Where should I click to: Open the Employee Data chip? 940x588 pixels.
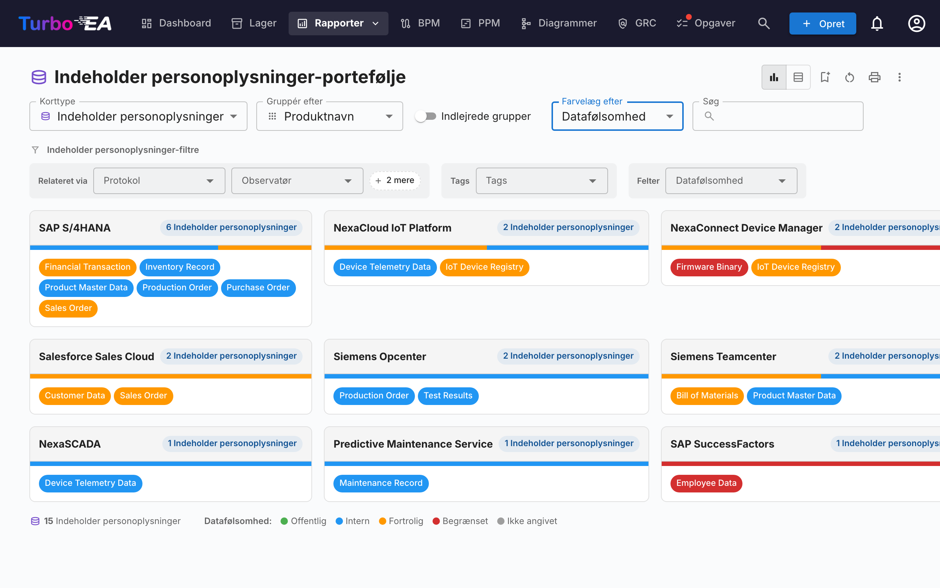coord(706,483)
